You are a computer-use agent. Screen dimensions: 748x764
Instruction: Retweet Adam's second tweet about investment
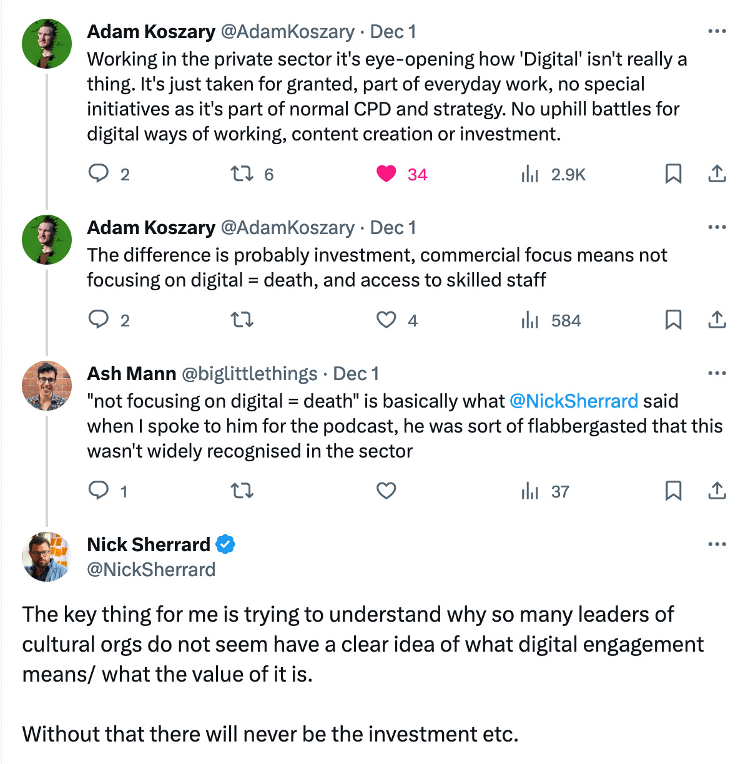pyautogui.click(x=242, y=320)
